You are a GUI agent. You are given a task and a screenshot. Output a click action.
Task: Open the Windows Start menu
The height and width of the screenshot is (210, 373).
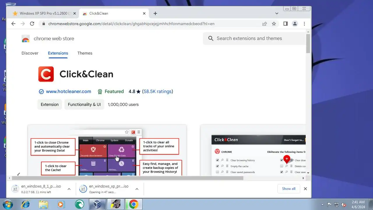[x=8, y=204]
